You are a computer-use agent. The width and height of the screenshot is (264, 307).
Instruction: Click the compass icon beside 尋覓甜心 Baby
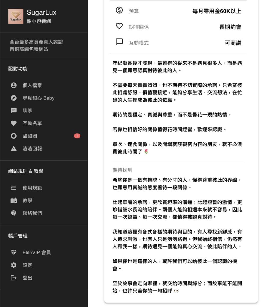pyautogui.click(x=14, y=98)
